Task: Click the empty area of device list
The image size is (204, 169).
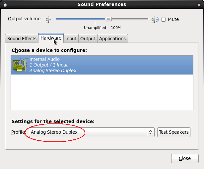Action: (102, 92)
